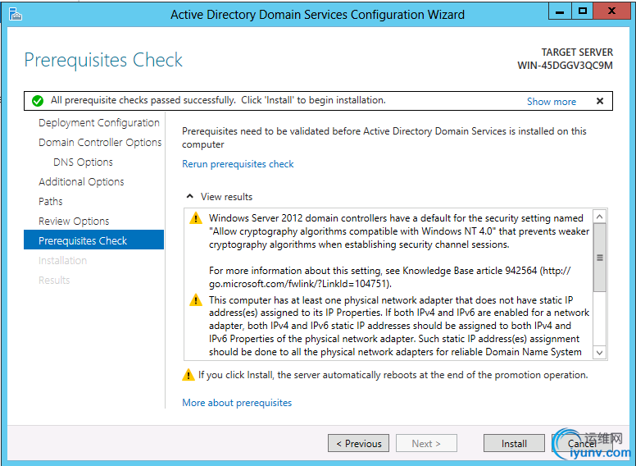Click the results list scrollbar thumb
Viewport: 636px width, 466px height.
click(x=599, y=258)
